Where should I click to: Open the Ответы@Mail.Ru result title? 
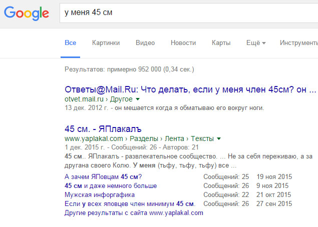(190, 89)
